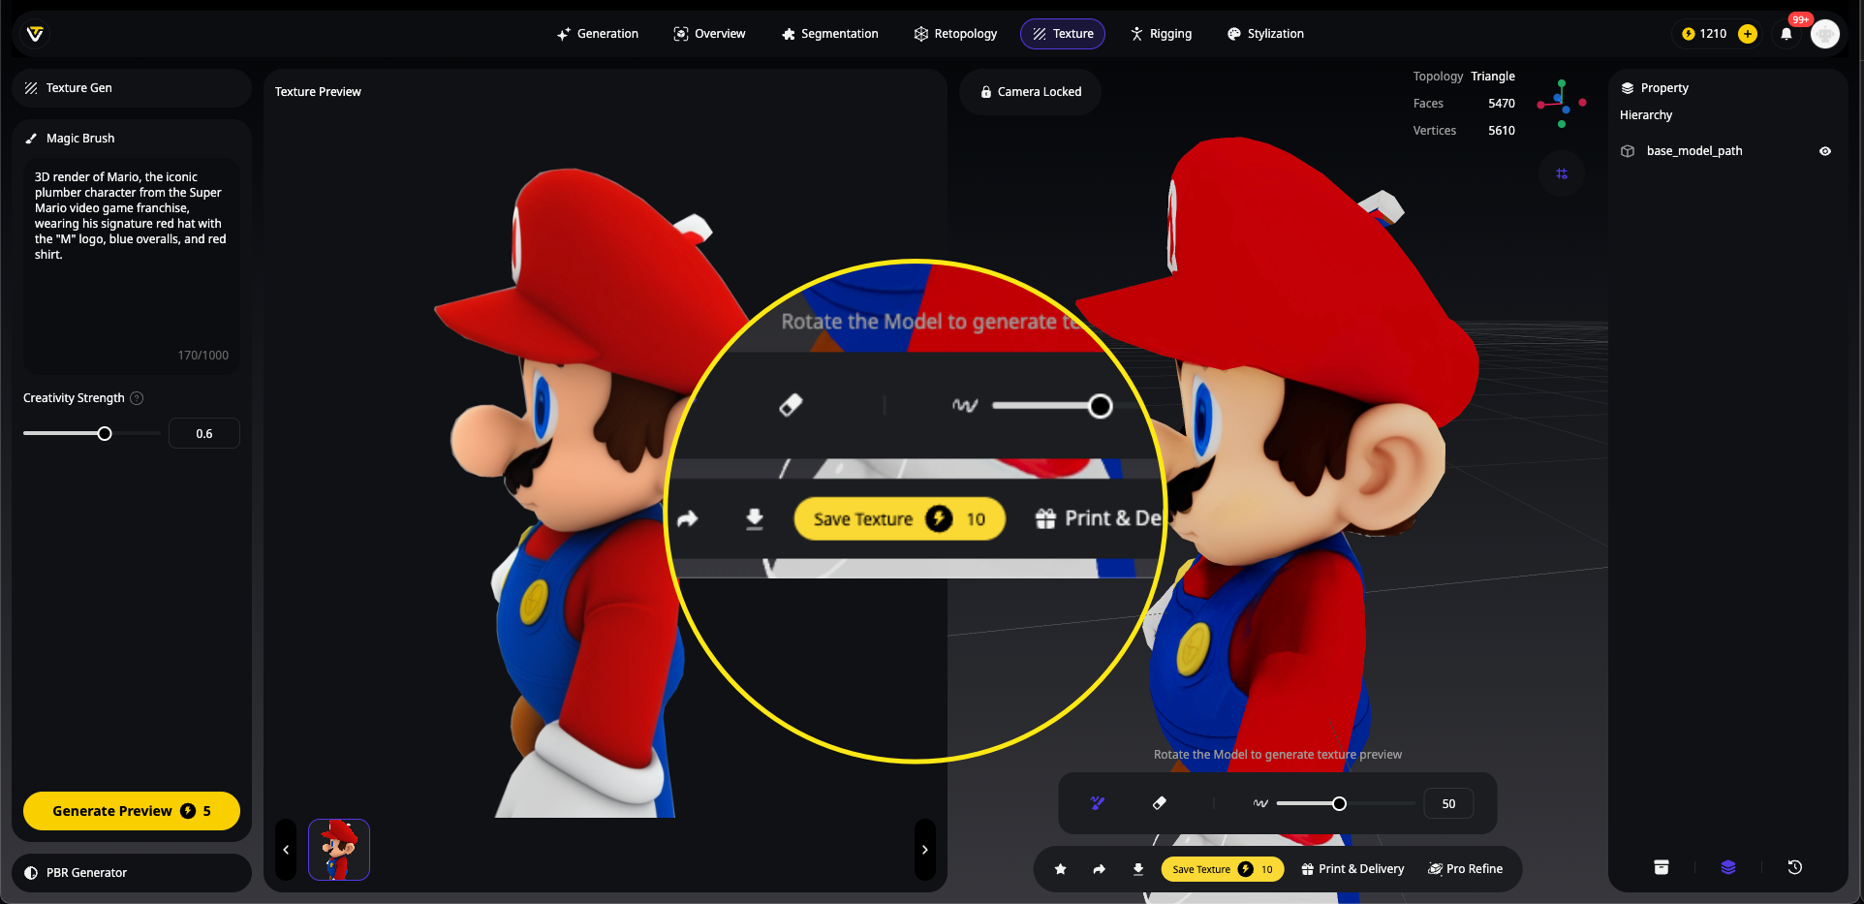Open the Rigging tab
This screenshot has height=904, width=1864.
(x=1161, y=34)
